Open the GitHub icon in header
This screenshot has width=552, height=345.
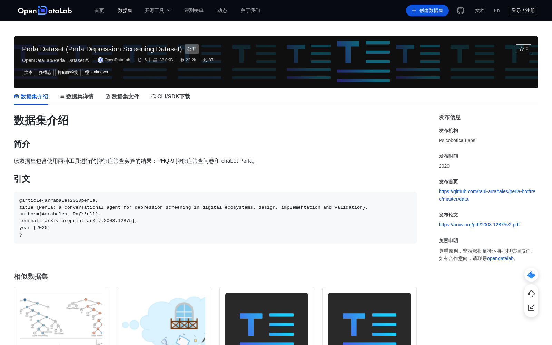click(x=461, y=10)
